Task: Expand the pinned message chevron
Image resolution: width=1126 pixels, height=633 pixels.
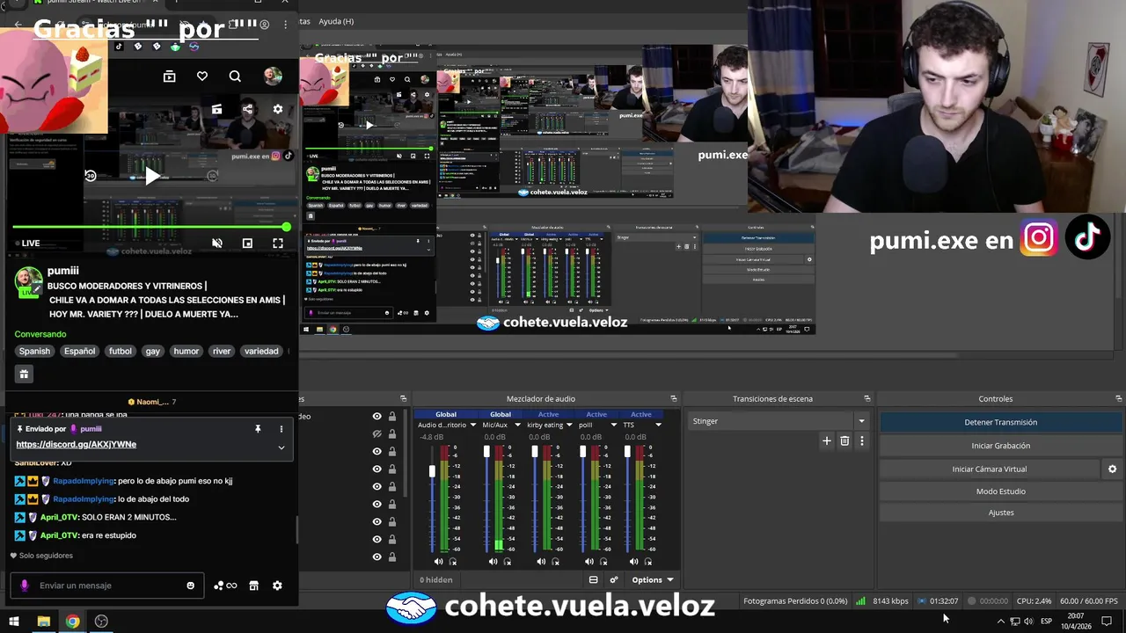Action: coord(281,447)
